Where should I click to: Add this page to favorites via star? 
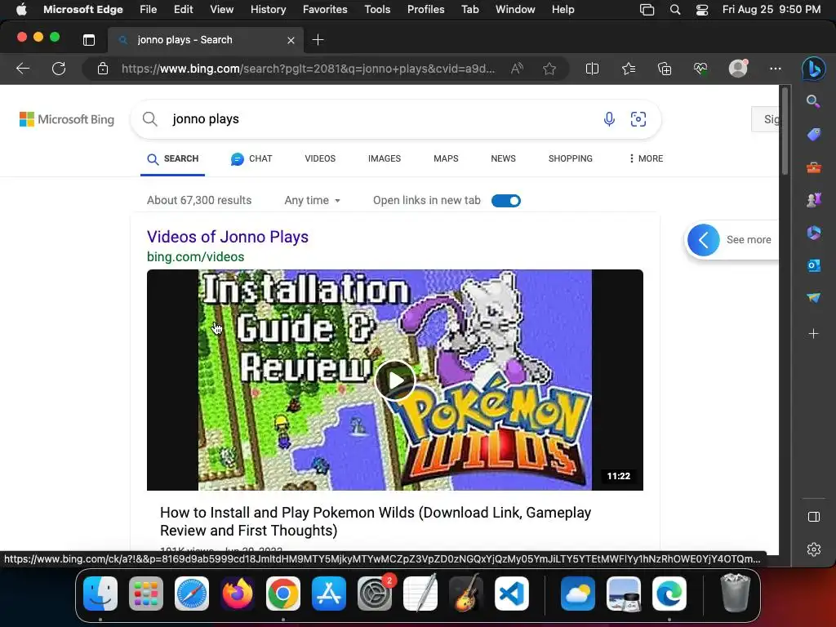click(x=549, y=69)
